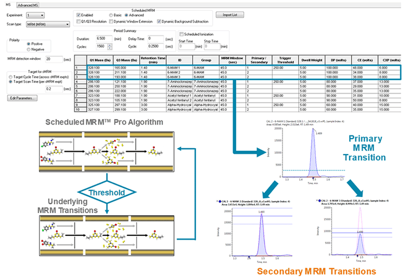
Task: Toggle the Enabled checkbox for Scheduled MRM
Action: (79, 15)
